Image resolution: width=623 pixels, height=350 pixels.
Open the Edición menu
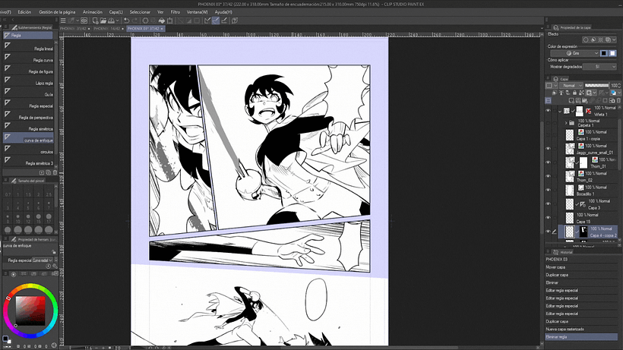[x=24, y=12]
